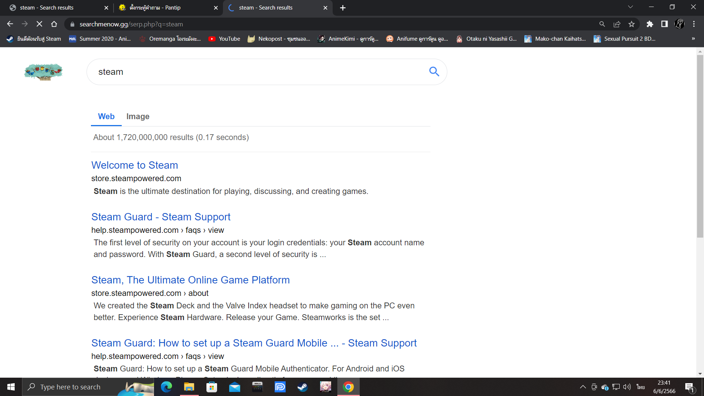
Task: Submit the search with the magnifier icon
Action: click(434, 71)
